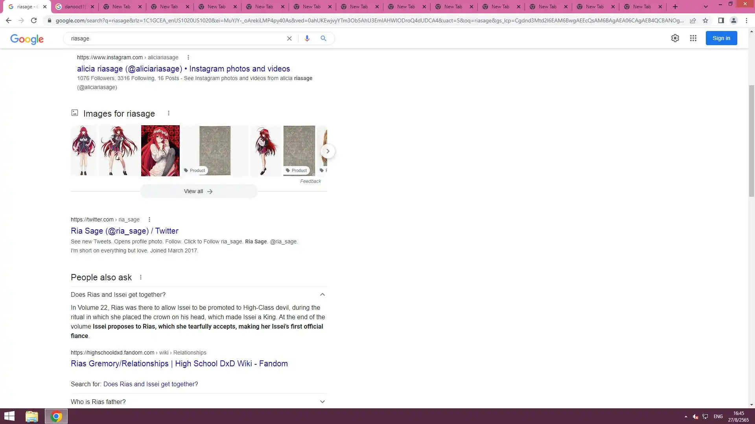Click the page vertical scrollbar thumb
Viewport: 755px width, 424px height.
751,141
